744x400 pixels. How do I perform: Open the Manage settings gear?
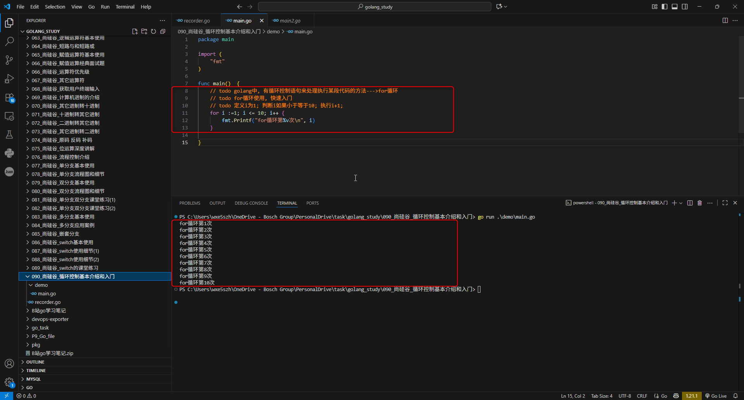[x=9, y=382]
